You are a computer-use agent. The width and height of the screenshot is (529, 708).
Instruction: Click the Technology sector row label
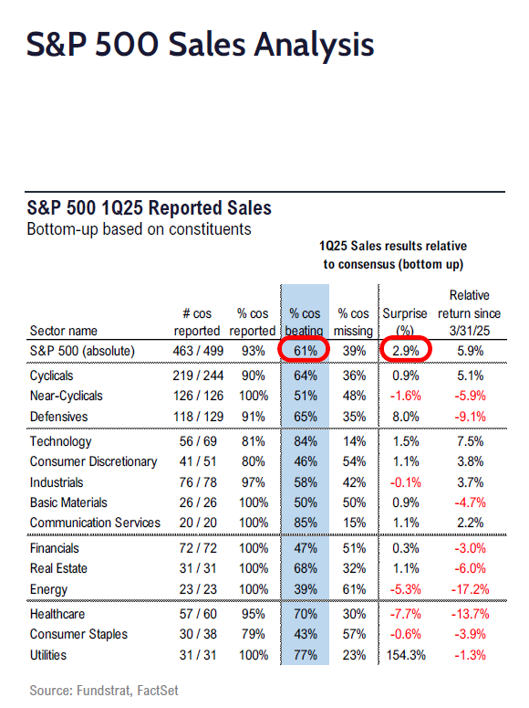point(60,441)
